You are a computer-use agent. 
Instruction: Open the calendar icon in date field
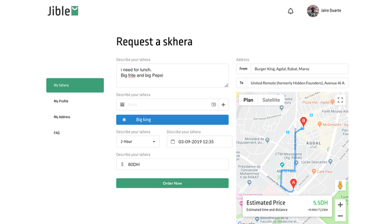pos(172,141)
